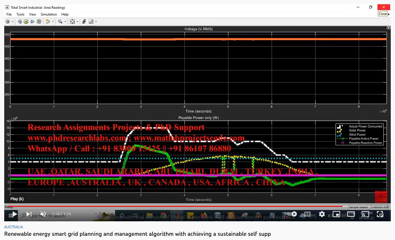Click the Cursor Measurements ruler icon
This screenshot has height=240, width=395.
point(91,22)
